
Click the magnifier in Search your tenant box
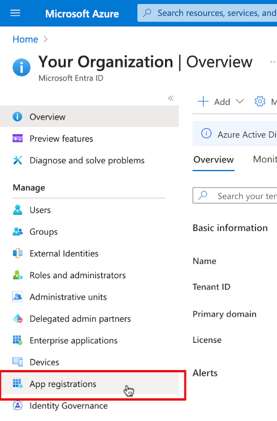pyautogui.click(x=203, y=195)
